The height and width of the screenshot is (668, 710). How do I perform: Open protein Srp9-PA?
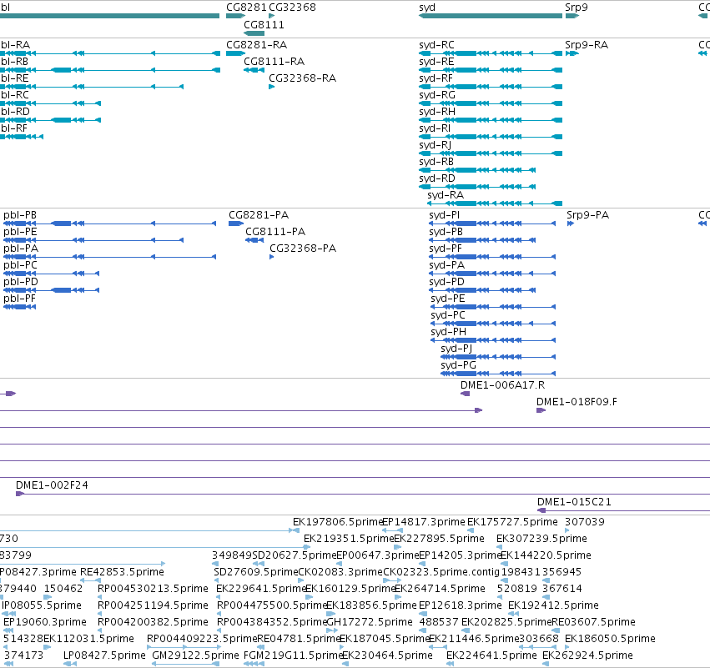tap(587, 215)
